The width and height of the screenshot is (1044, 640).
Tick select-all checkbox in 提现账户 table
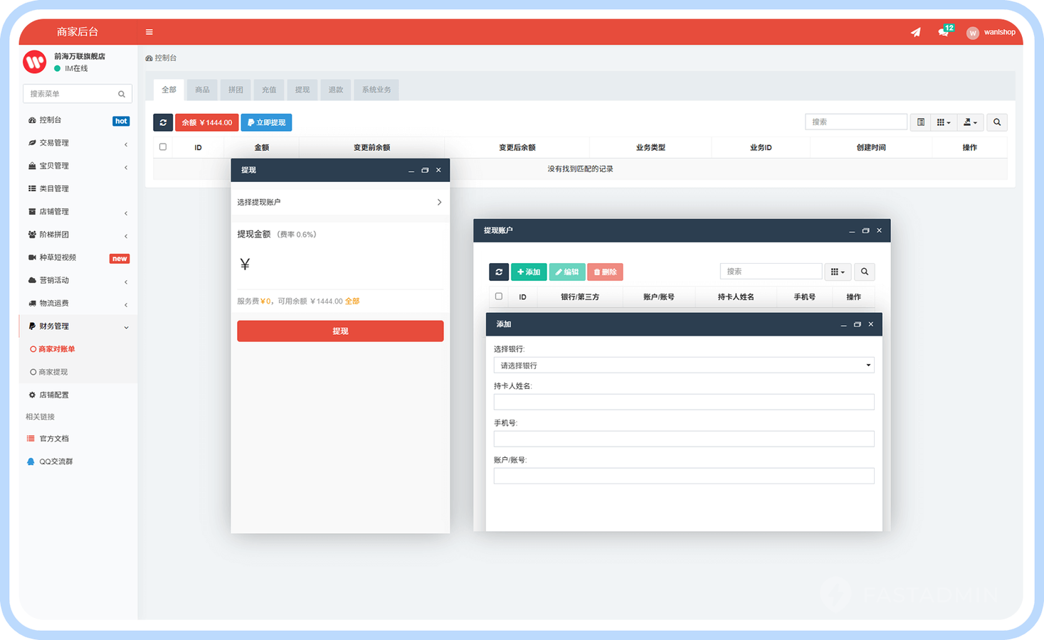coord(499,297)
